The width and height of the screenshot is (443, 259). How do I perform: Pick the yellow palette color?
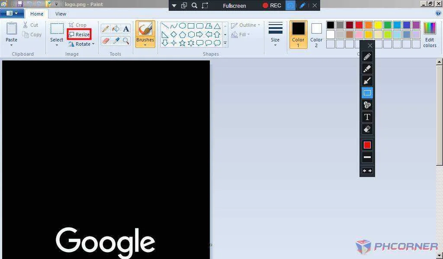[x=378, y=25]
